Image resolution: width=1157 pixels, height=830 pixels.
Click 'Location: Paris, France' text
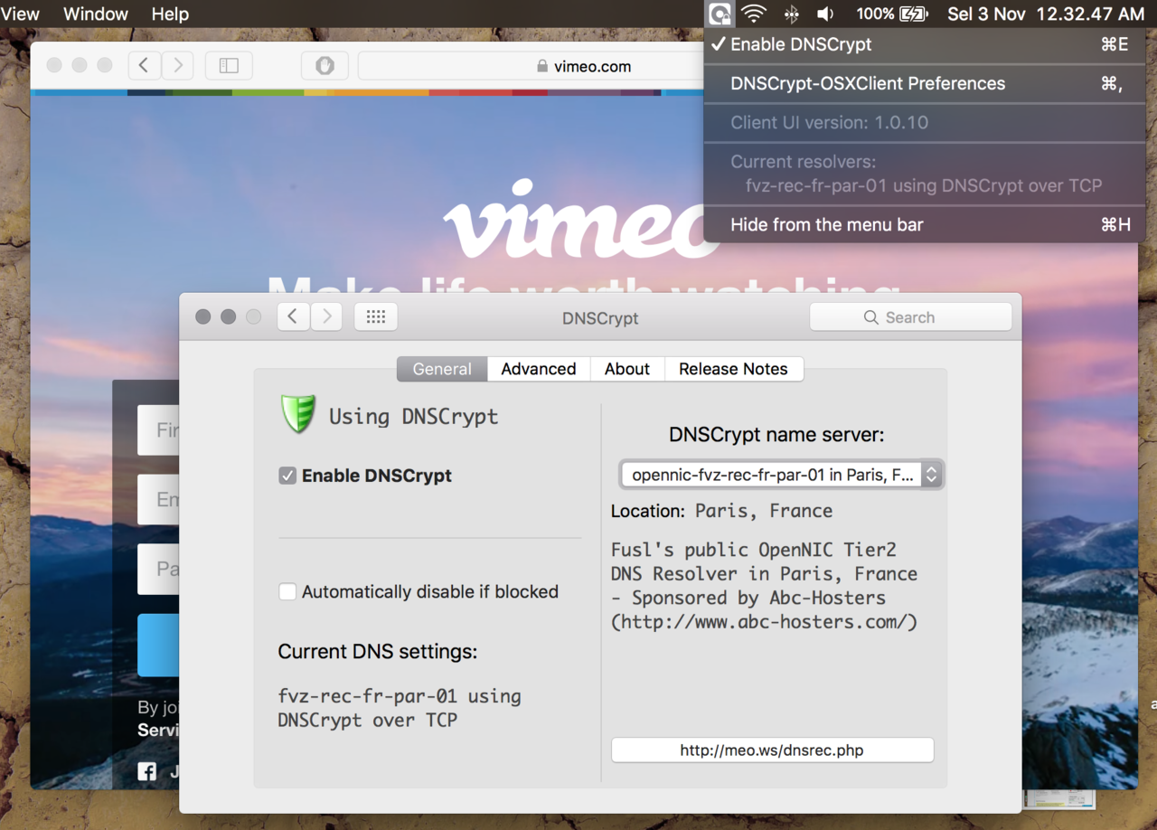[x=721, y=511]
